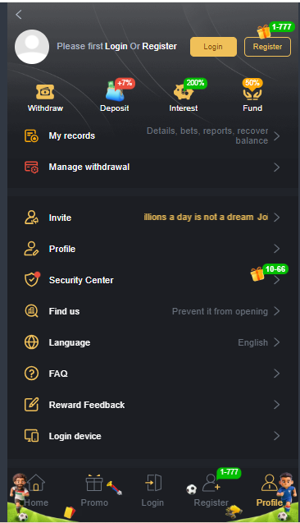The height and width of the screenshot is (523, 300).
Task: Open Language selection showing English
Action: [152, 342]
